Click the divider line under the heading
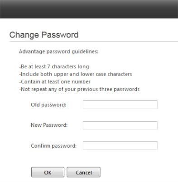The width and height of the screenshot is (178, 182). (x=93, y=41)
